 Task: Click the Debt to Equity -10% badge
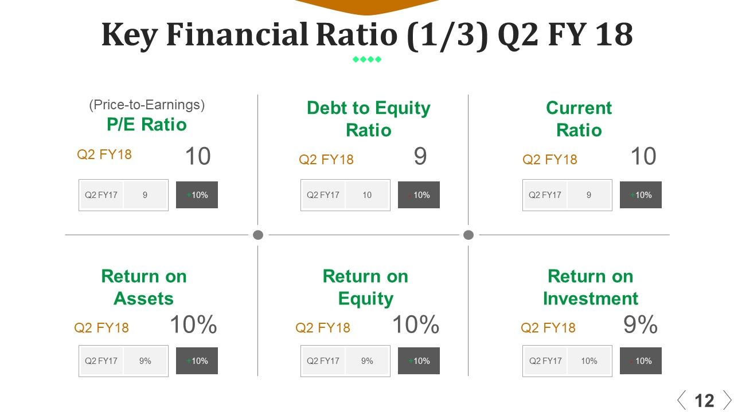pos(419,195)
